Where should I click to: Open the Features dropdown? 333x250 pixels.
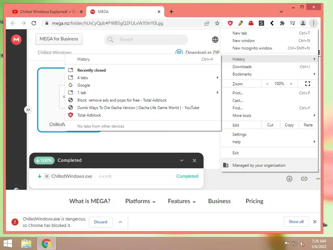click(181, 201)
